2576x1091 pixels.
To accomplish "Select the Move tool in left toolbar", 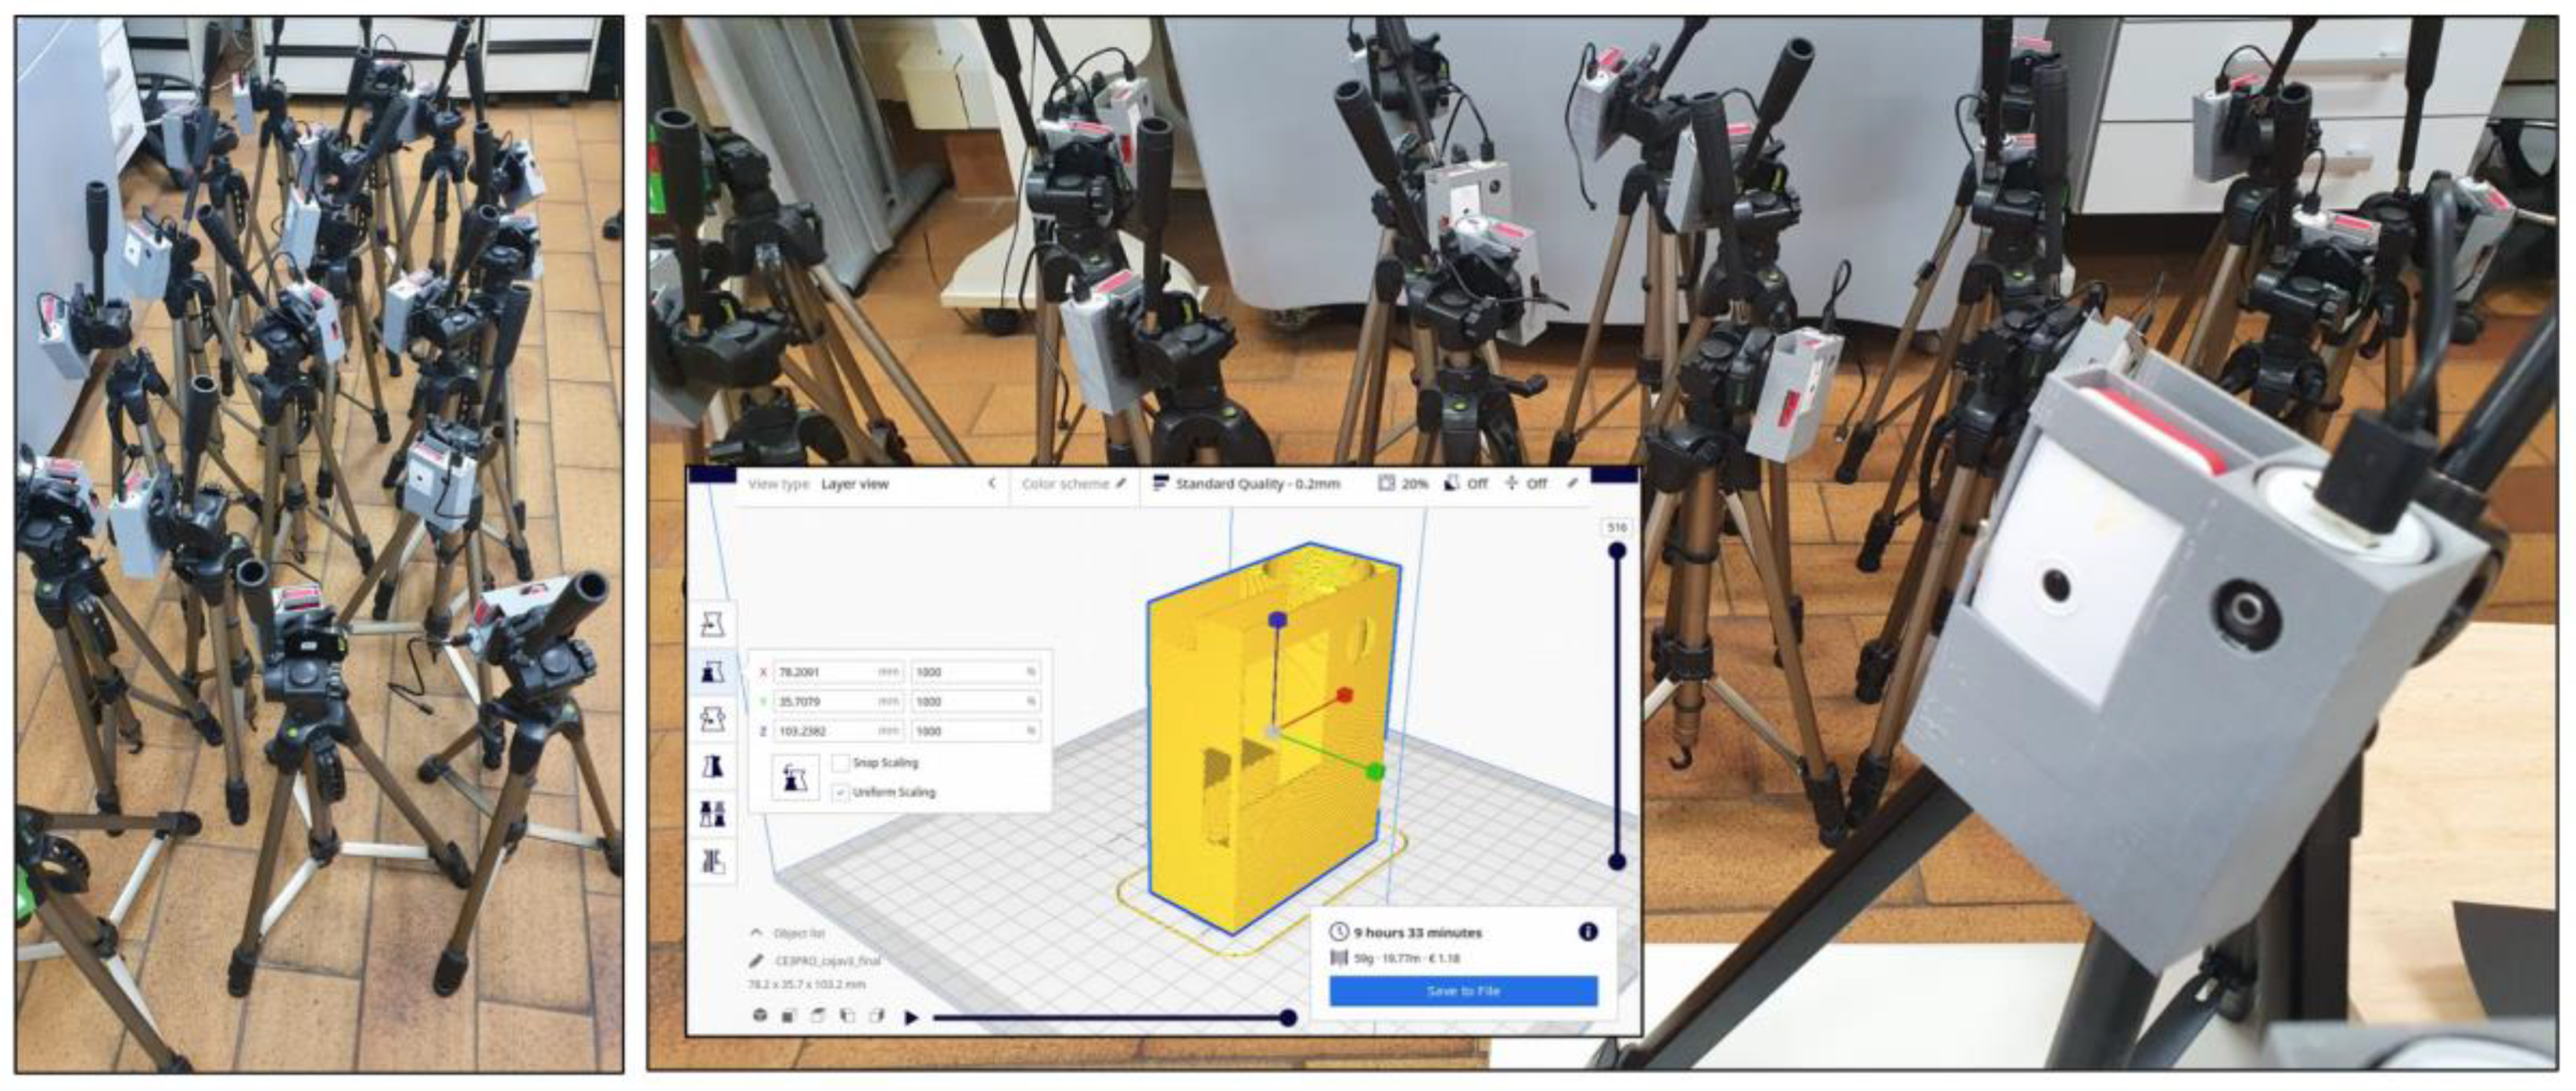I will tap(712, 624).
